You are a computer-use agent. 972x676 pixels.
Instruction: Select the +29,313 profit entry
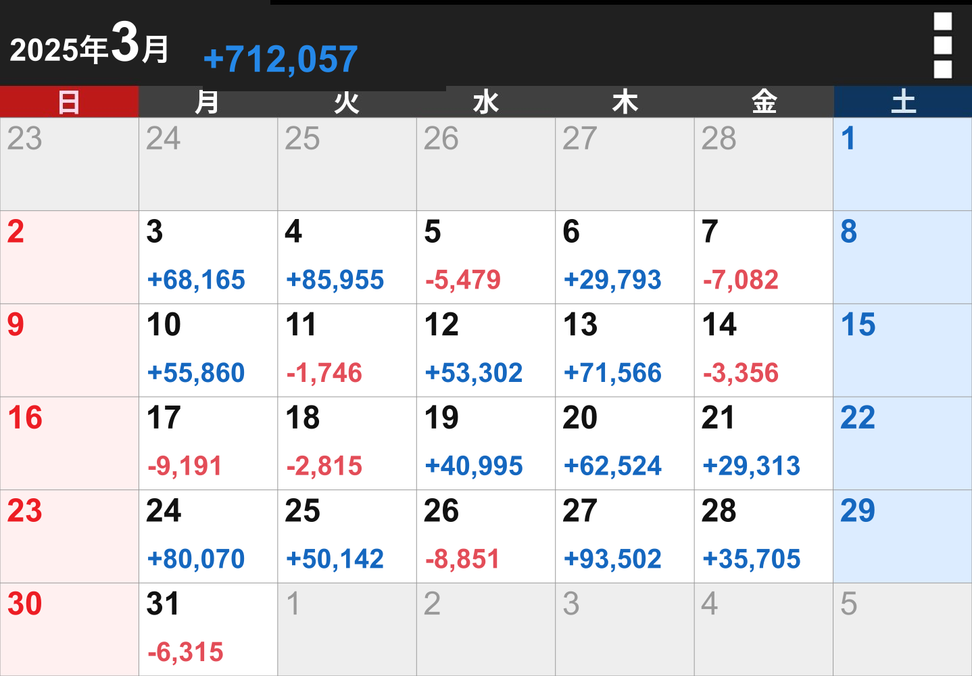coord(752,466)
